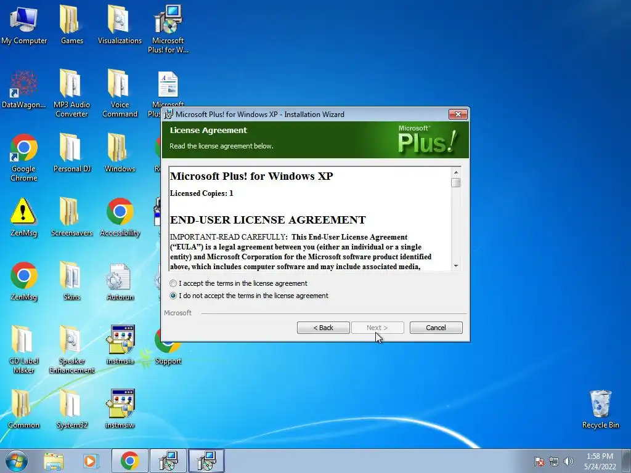Open the Speaker Enhancement folder
Viewport: 631px width, 473px height.
(71, 350)
